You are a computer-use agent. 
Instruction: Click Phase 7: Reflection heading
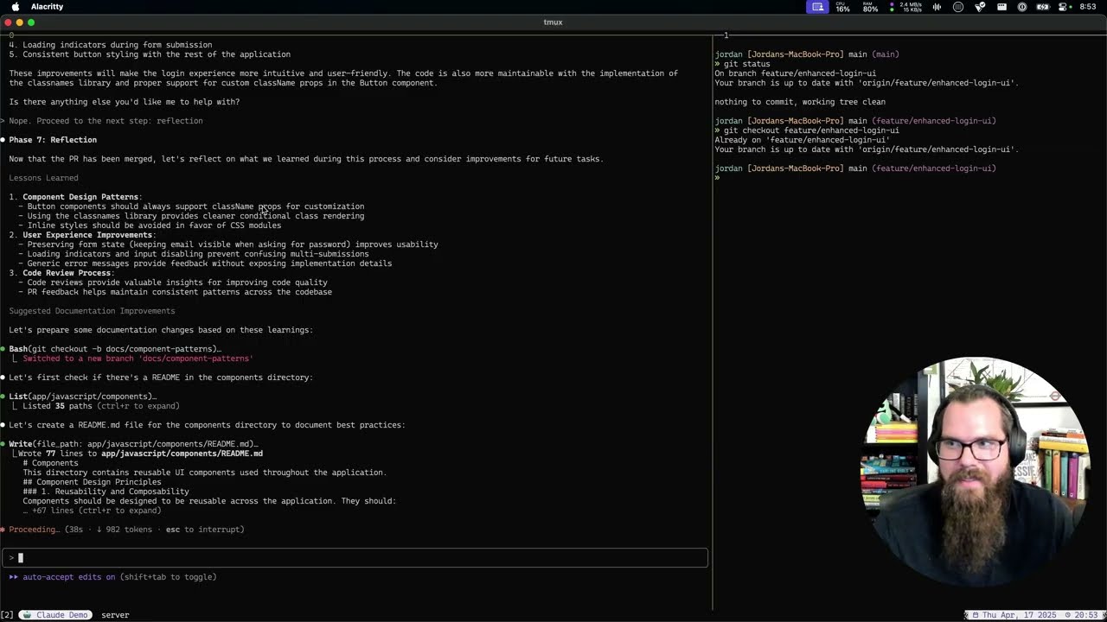(x=53, y=140)
